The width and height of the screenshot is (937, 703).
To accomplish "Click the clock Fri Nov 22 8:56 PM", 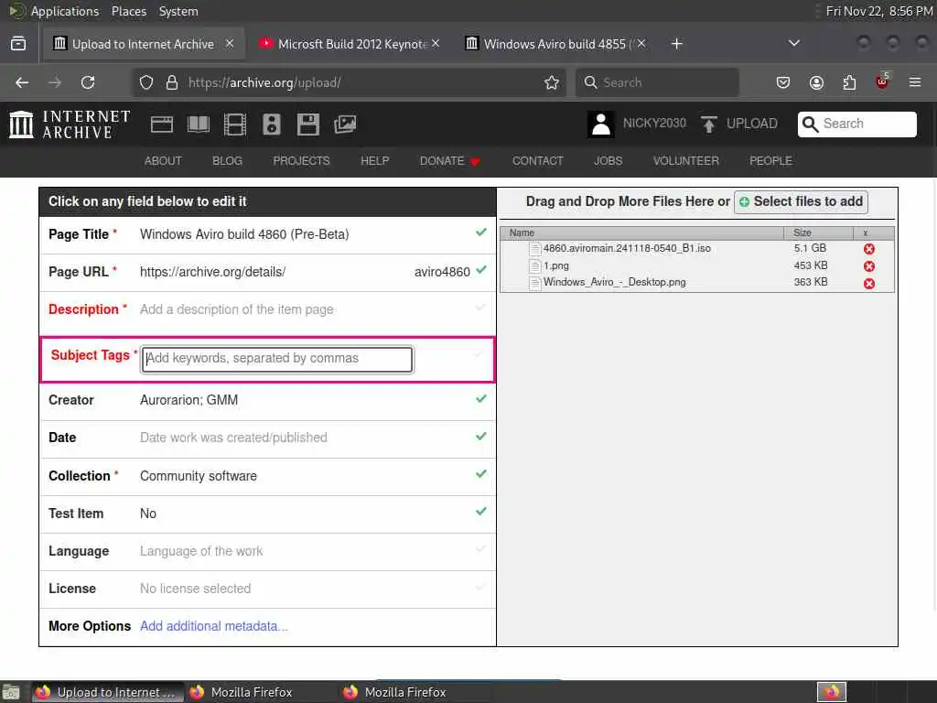I will [x=879, y=11].
